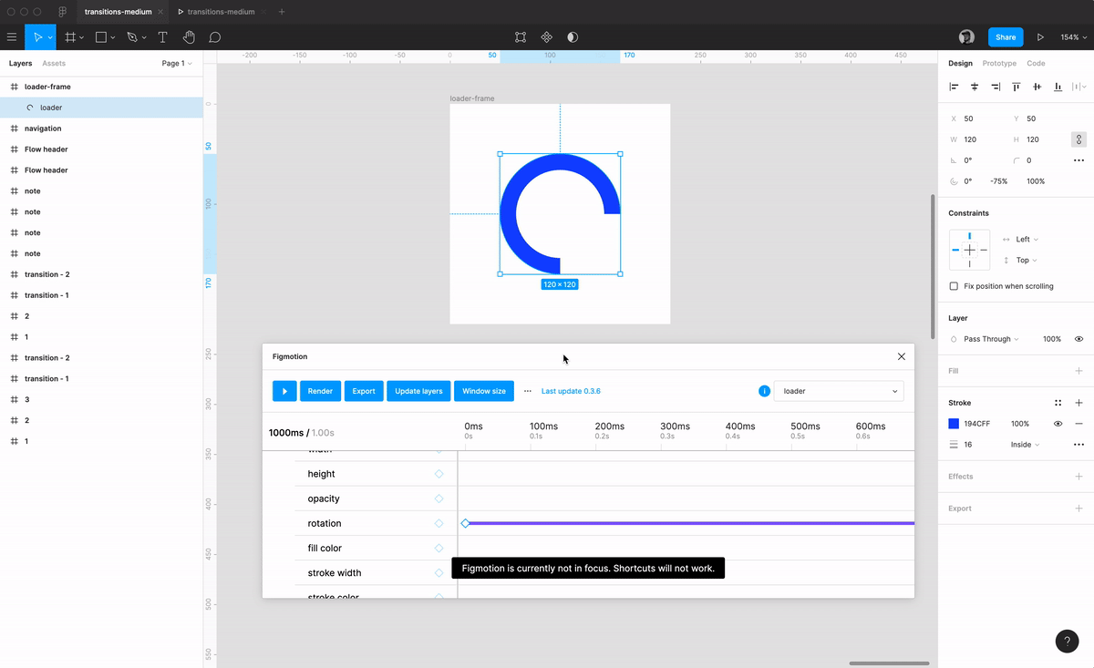
Task: Click stroke color swatch 194CFF
Action: point(954,424)
